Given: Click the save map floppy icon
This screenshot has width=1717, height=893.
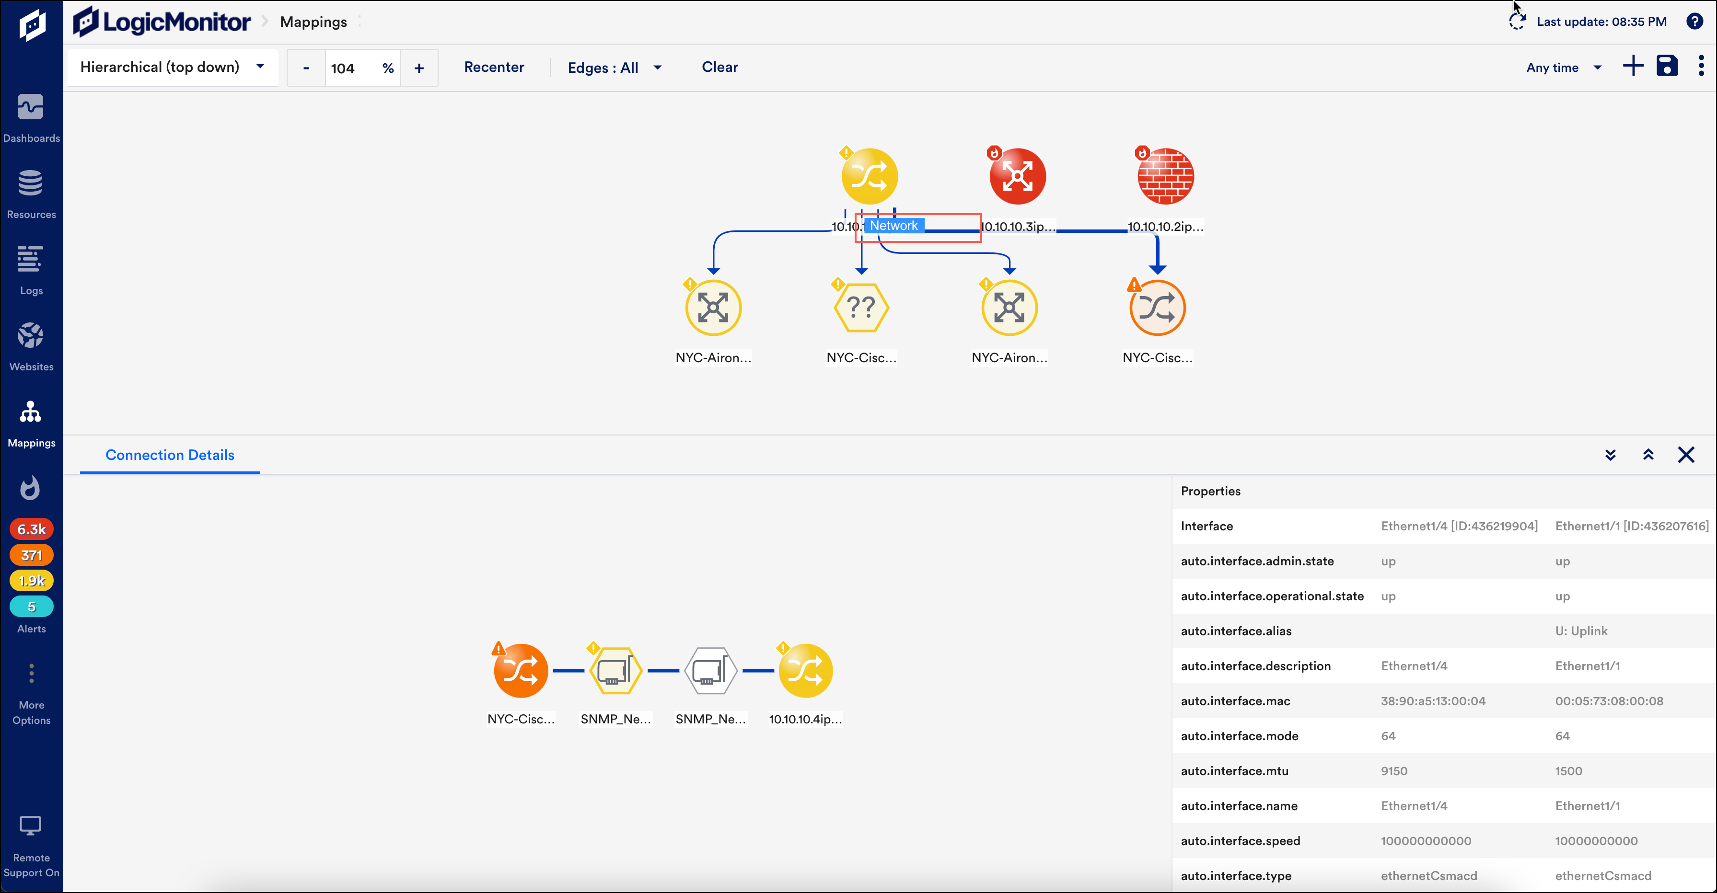Looking at the screenshot, I should pyautogui.click(x=1667, y=67).
